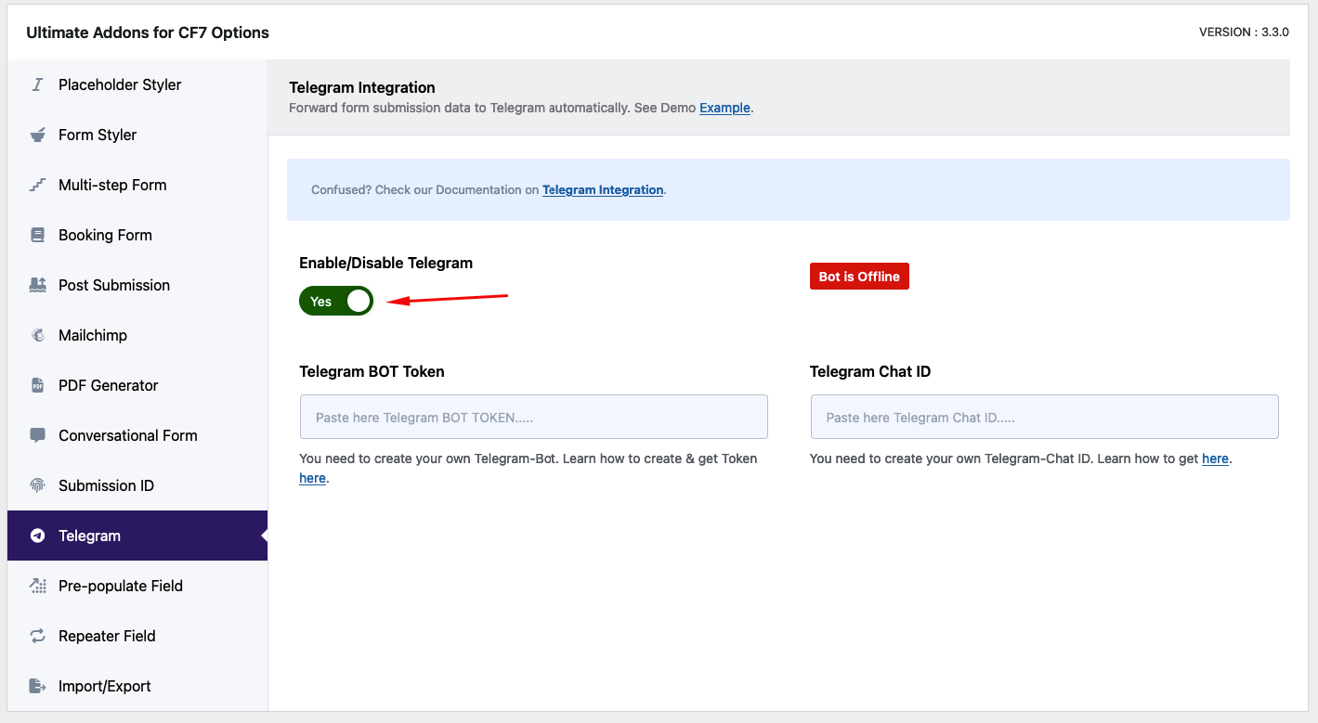Open Submission ID settings
This screenshot has height=723, width=1318.
(137, 485)
